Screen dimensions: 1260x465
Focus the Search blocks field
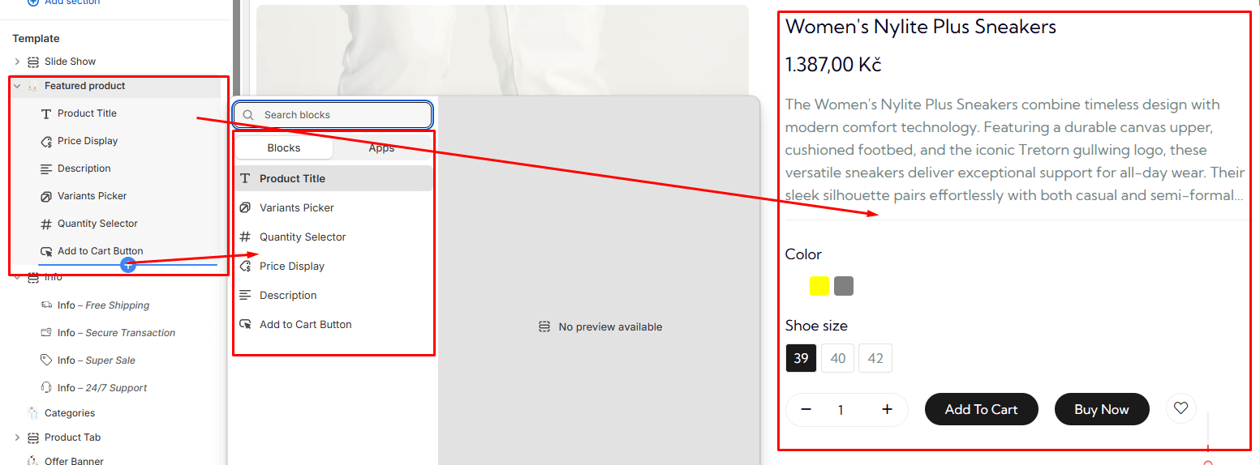point(333,115)
